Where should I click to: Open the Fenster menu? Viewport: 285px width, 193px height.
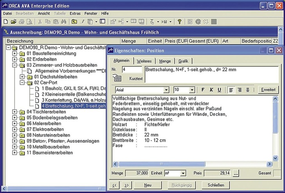91,13
